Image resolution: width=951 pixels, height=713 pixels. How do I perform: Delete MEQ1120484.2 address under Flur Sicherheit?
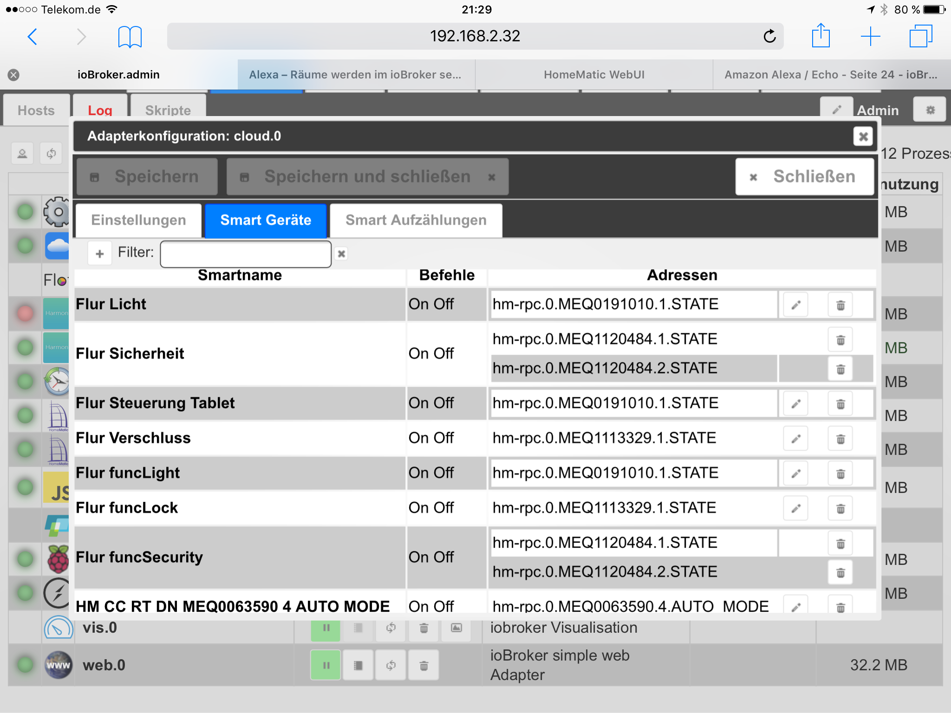click(x=840, y=369)
